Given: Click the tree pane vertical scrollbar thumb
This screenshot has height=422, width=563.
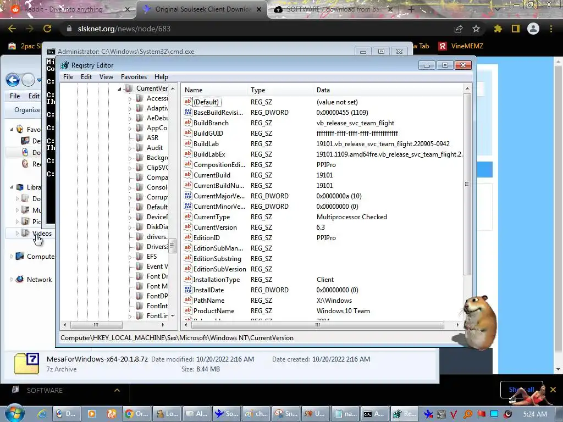Looking at the screenshot, I should (x=172, y=246).
